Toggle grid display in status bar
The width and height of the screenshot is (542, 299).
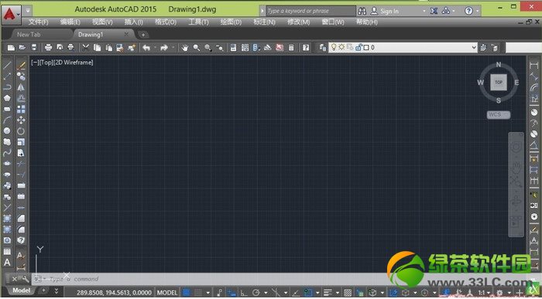point(187,293)
